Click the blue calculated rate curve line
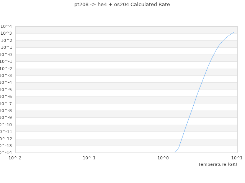The width and height of the screenshot is (245, 183). tap(197, 95)
